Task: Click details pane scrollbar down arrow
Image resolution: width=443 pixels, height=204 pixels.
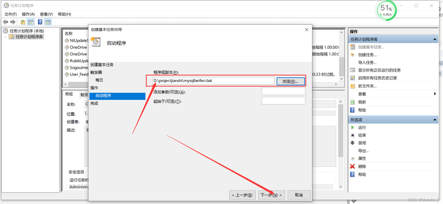Action: pos(341,187)
